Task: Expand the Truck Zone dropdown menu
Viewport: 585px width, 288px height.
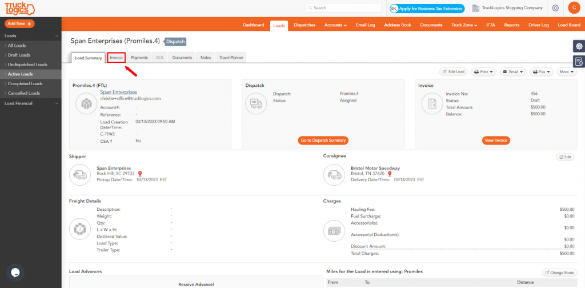Action: tap(464, 25)
